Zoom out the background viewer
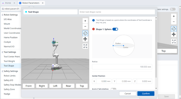The image size is (181, 99). tap(174, 22)
